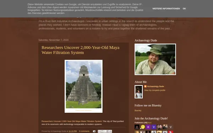Follow the orange Researchers Uncover link in post text
The image size is (213, 133).
pos(72,121)
